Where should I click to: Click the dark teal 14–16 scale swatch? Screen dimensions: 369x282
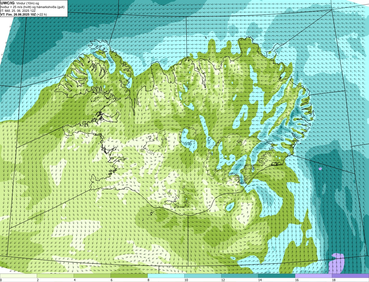click(277, 276)
